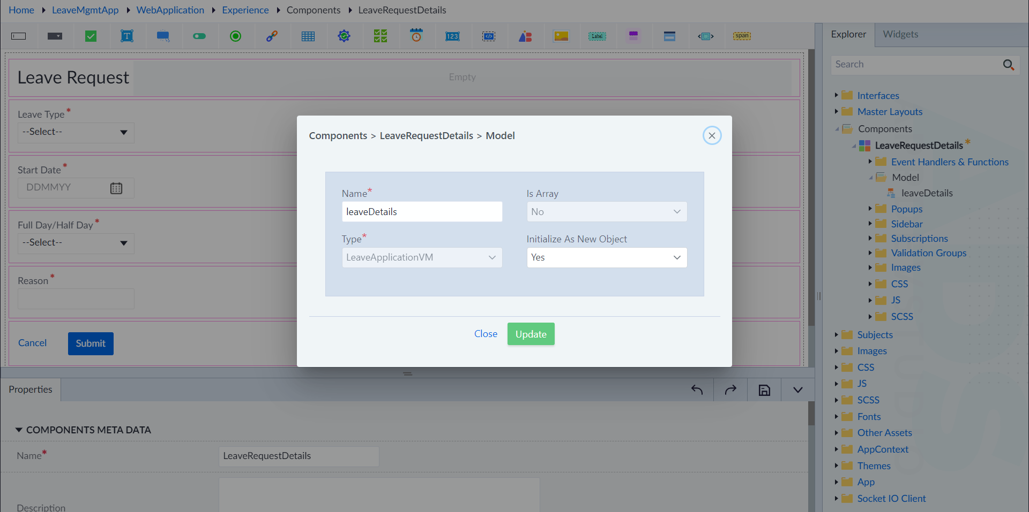
Task: Click the Name field containing leaveDetails
Action: (422, 212)
